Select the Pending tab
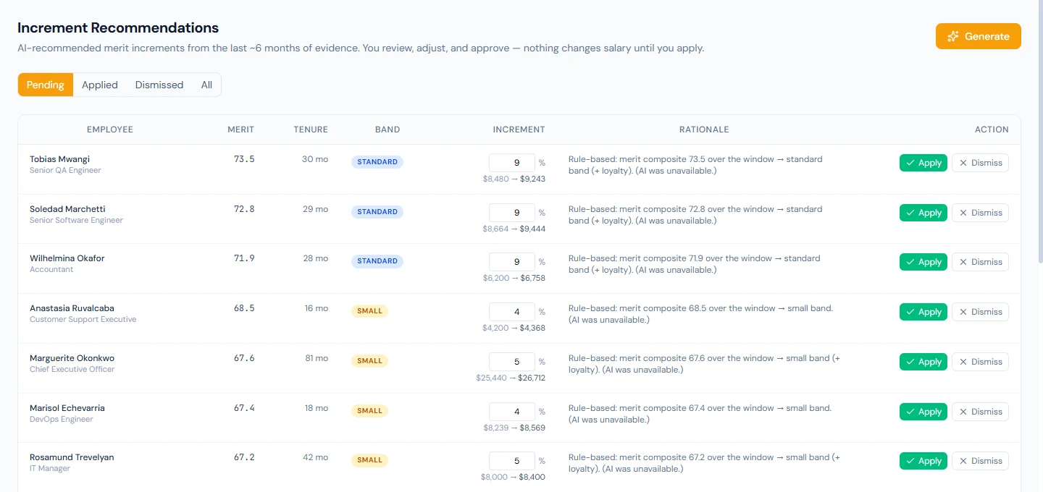The width and height of the screenshot is (1043, 492). 46,85
